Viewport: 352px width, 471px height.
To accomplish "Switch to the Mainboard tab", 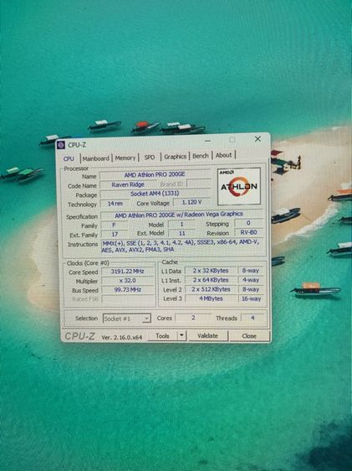I will tap(96, 158).
